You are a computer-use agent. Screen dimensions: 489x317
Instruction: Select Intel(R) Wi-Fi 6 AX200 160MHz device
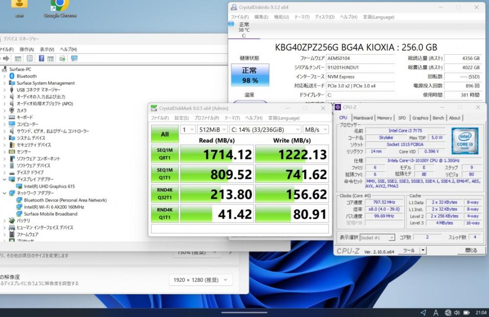tap(54, 207)
